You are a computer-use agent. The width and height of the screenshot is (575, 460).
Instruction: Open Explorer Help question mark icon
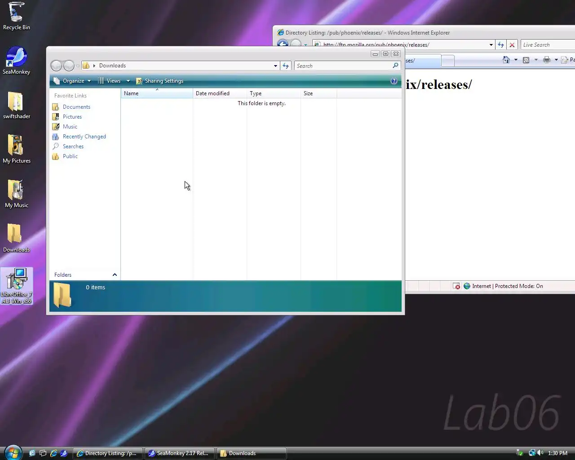pos(394,81)
